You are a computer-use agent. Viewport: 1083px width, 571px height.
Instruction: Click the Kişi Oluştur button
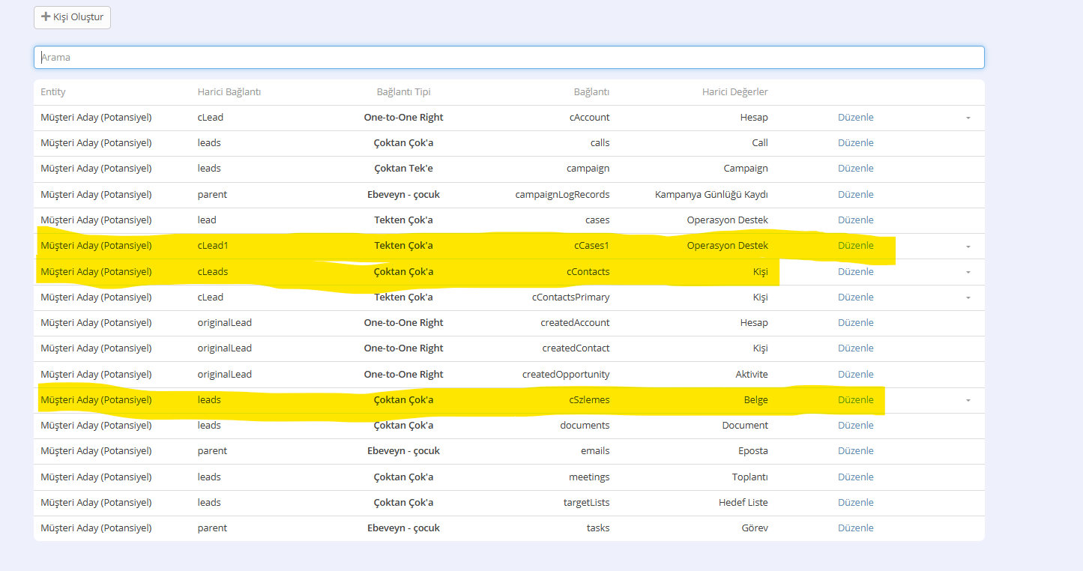point(72,17)
